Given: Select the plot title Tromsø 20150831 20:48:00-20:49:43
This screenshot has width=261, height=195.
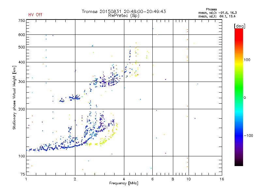Looking at the screenshot, I should point(124,11).
